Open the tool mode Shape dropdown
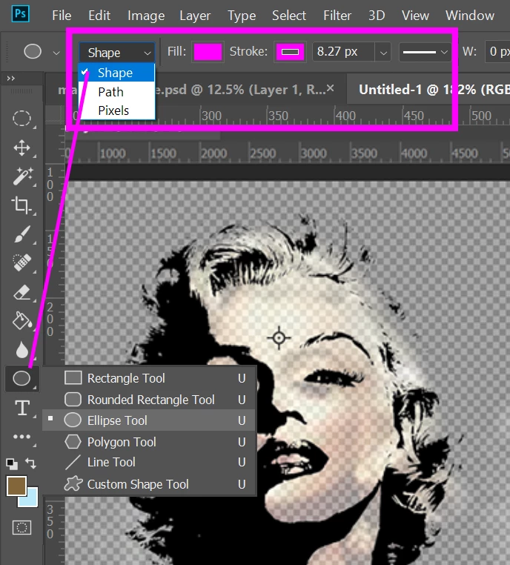 click(x=117, y=53)
